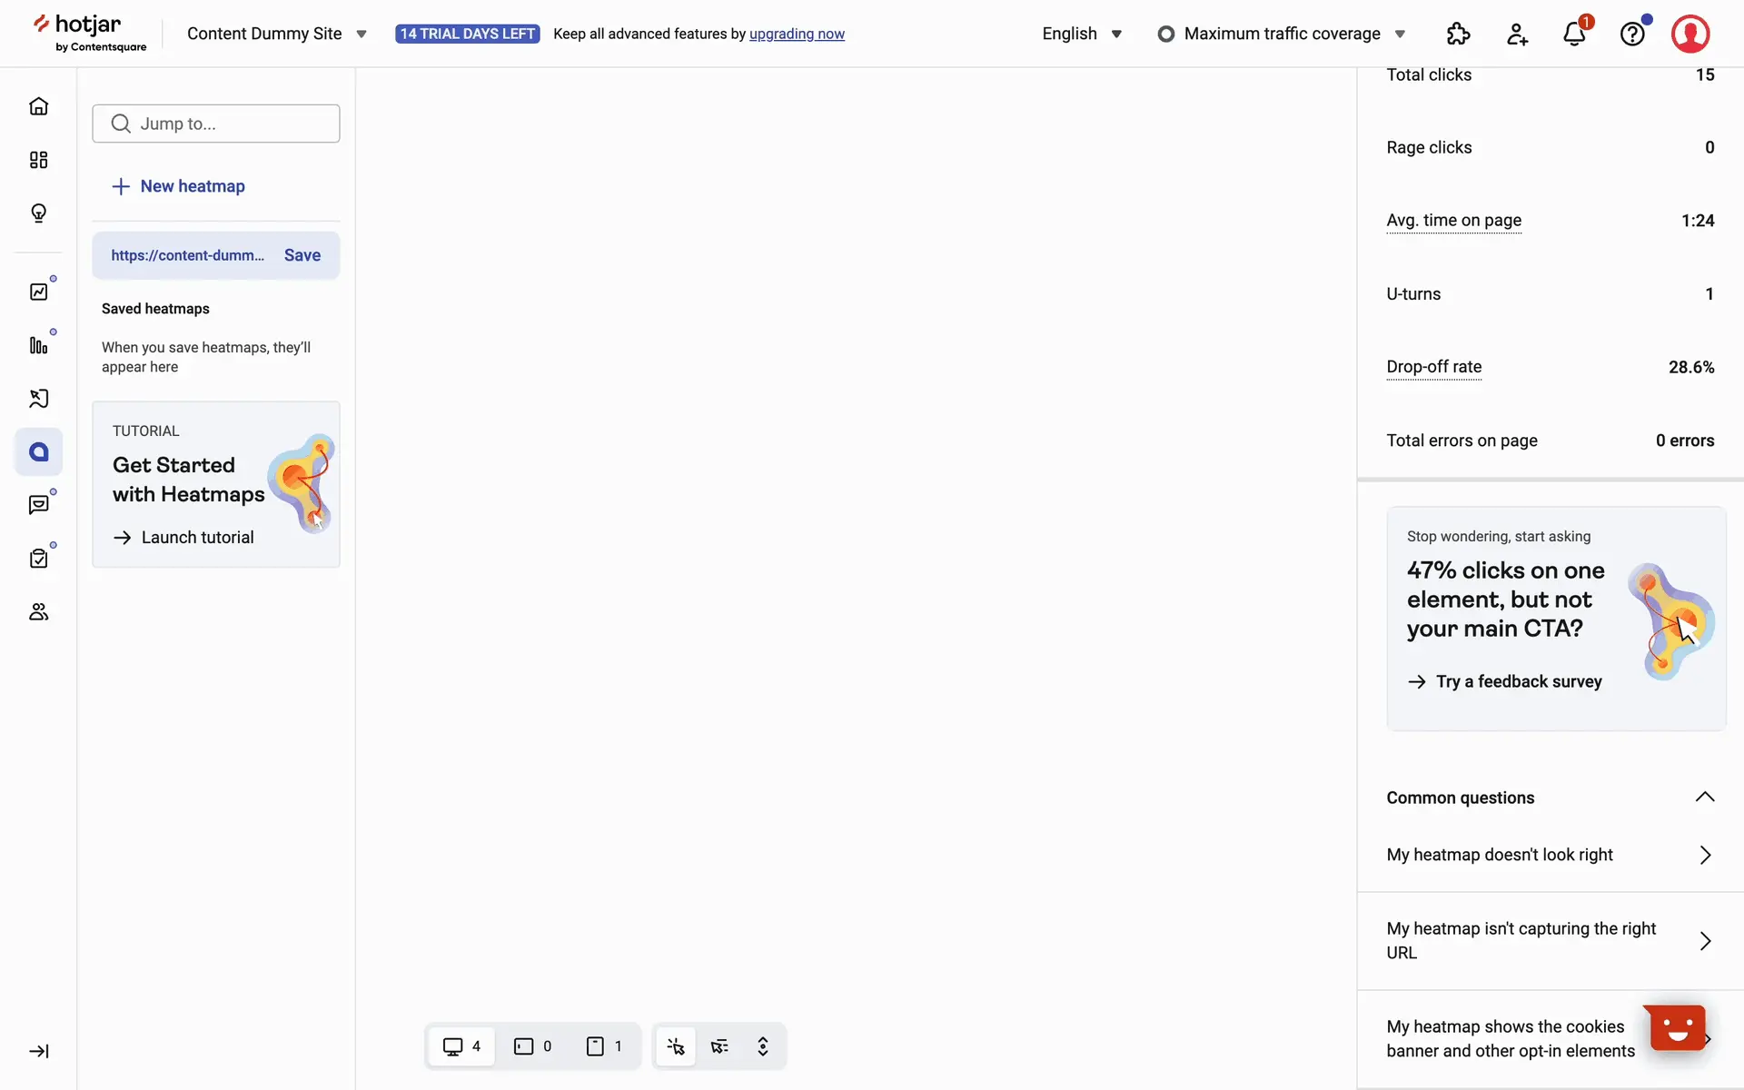Click the invite team member icon
Image resolution: width=1744 pixels, height=1090 pixels.
(1517, 35)
